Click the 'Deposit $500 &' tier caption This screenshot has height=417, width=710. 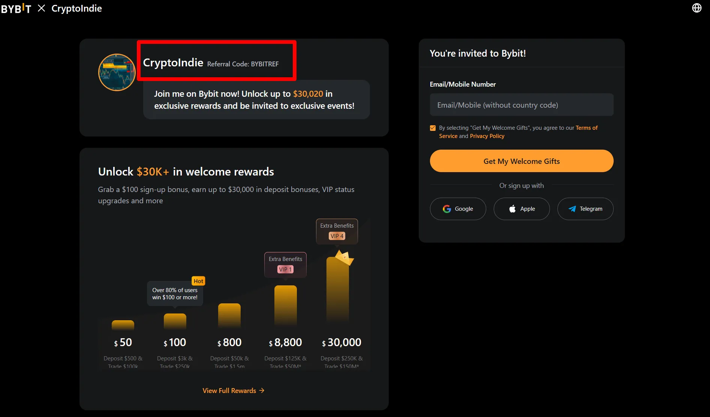pyautogui.click(x=123, y=358)
